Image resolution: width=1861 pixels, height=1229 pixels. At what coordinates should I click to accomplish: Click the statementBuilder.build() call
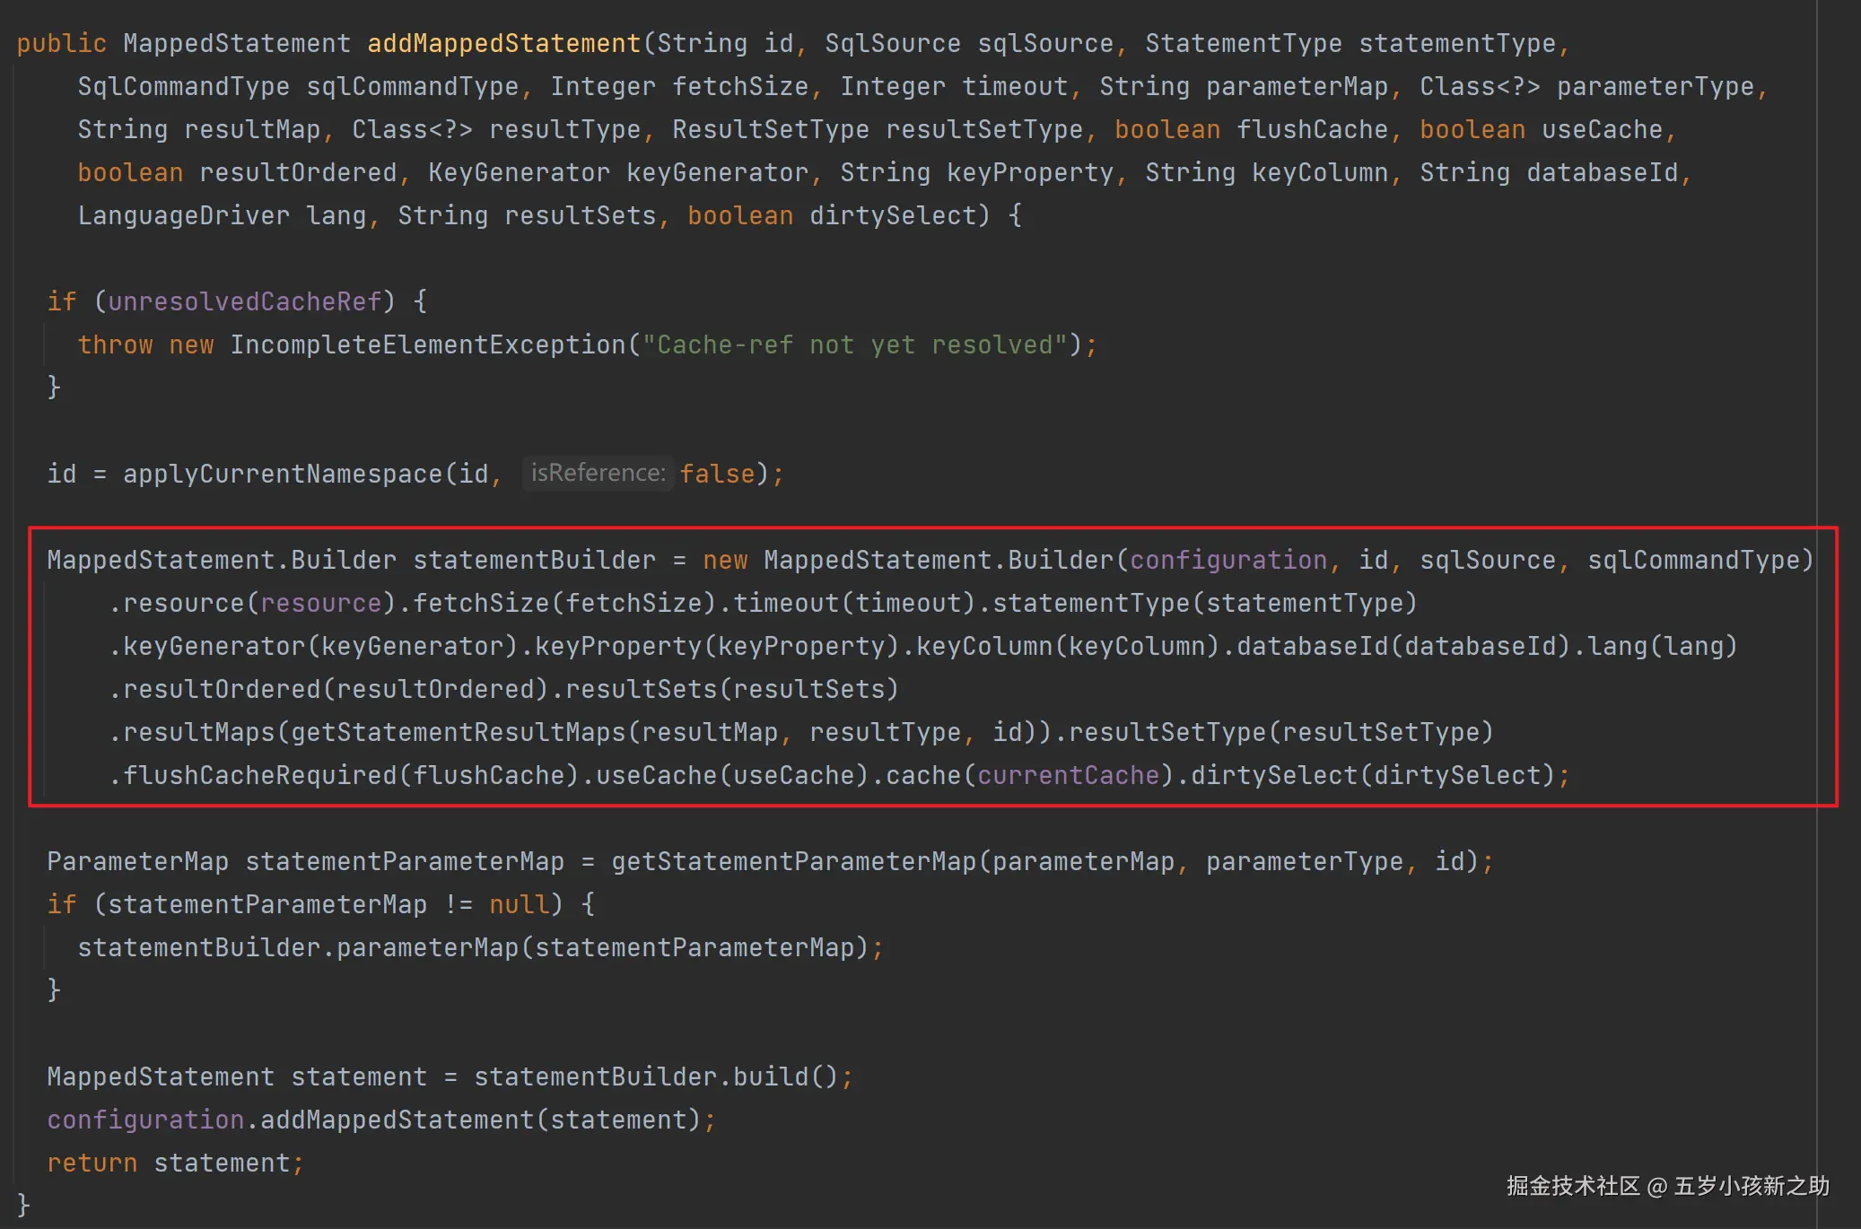(654, 1076)
